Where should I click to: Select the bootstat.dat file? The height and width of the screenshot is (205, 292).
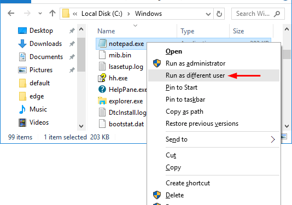121,124
